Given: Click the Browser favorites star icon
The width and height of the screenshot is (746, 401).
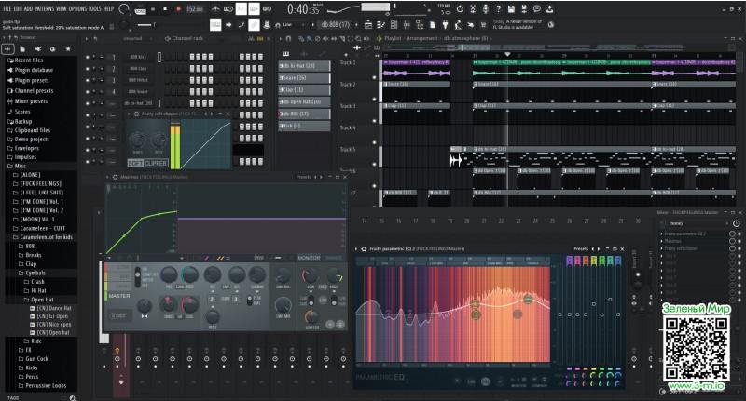Looking at the screenshot, I should click(x=67, y=48).
